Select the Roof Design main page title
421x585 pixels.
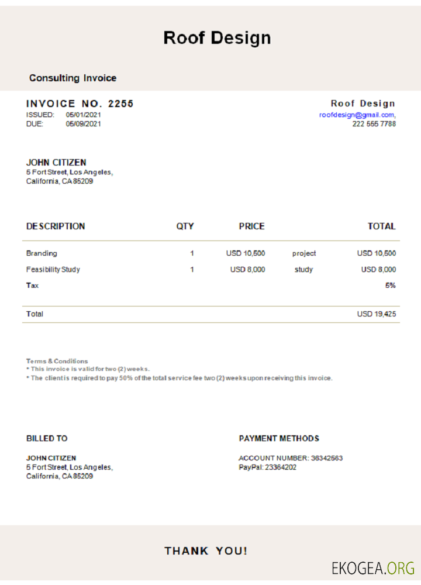coord(217,38)
